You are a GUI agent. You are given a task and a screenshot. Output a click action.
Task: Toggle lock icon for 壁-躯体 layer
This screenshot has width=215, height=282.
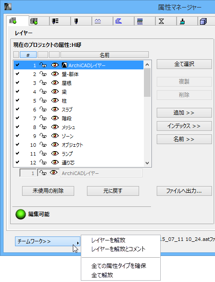point(43,74)
